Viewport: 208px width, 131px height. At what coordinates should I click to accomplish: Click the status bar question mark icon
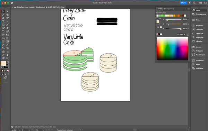[12, 127]
